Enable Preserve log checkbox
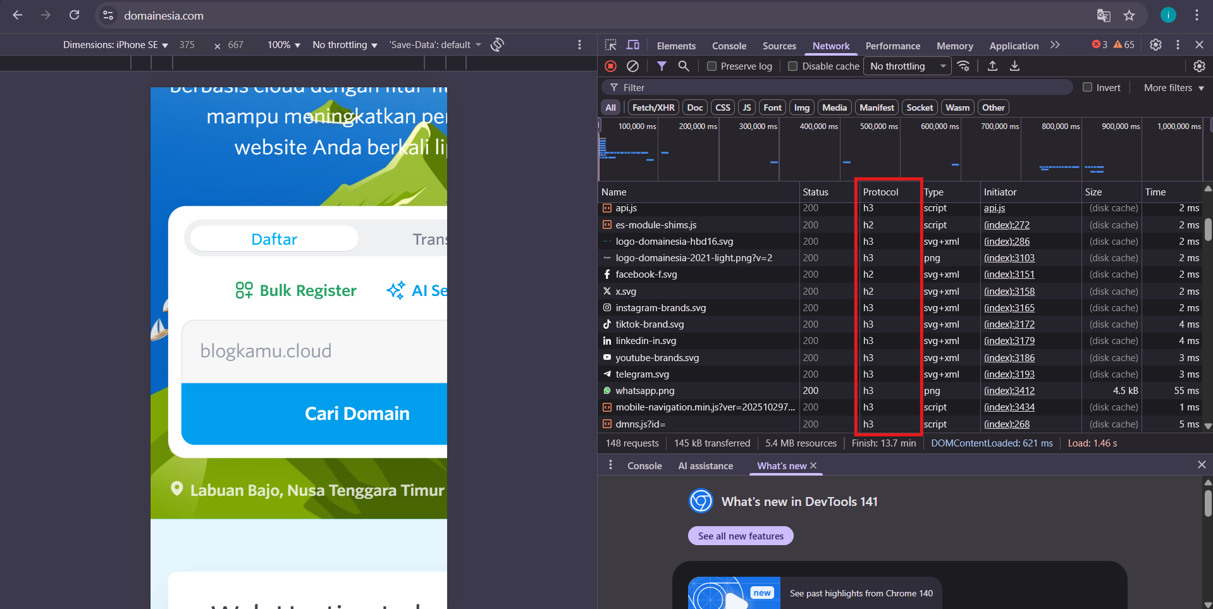This screenshot has width=1213, height=609. (x=711, y=66)
